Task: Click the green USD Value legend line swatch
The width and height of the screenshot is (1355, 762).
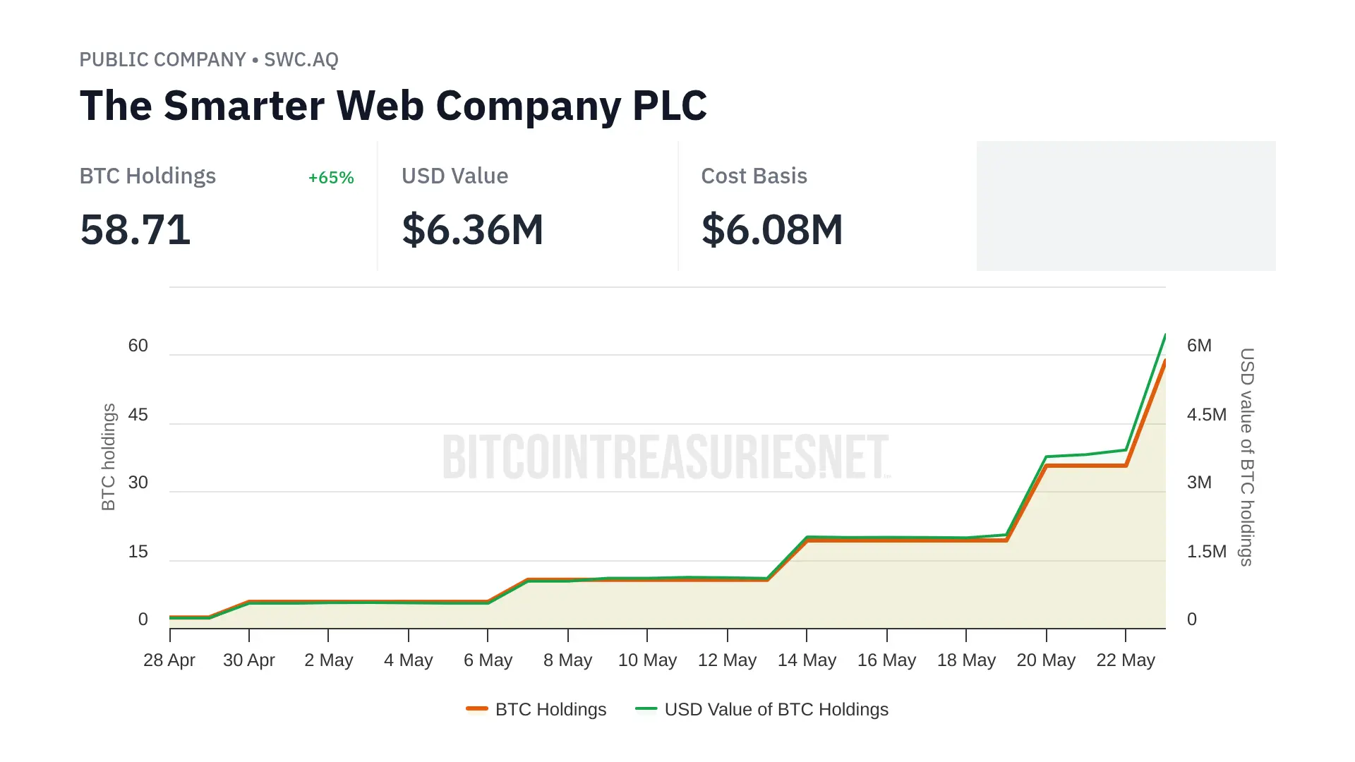Action: (646, 708)
